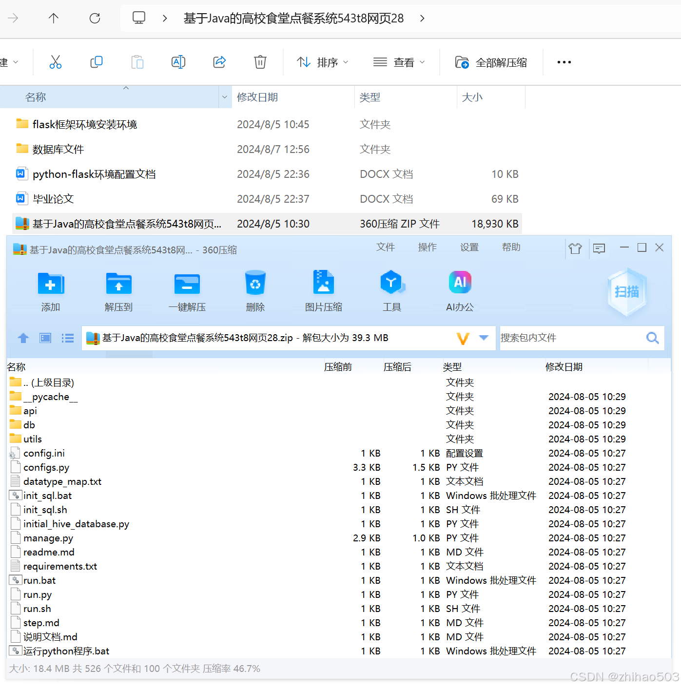The image size is (681, 688).
Task: Toggle sort order on 名称 column header
Action: [36, 96]
